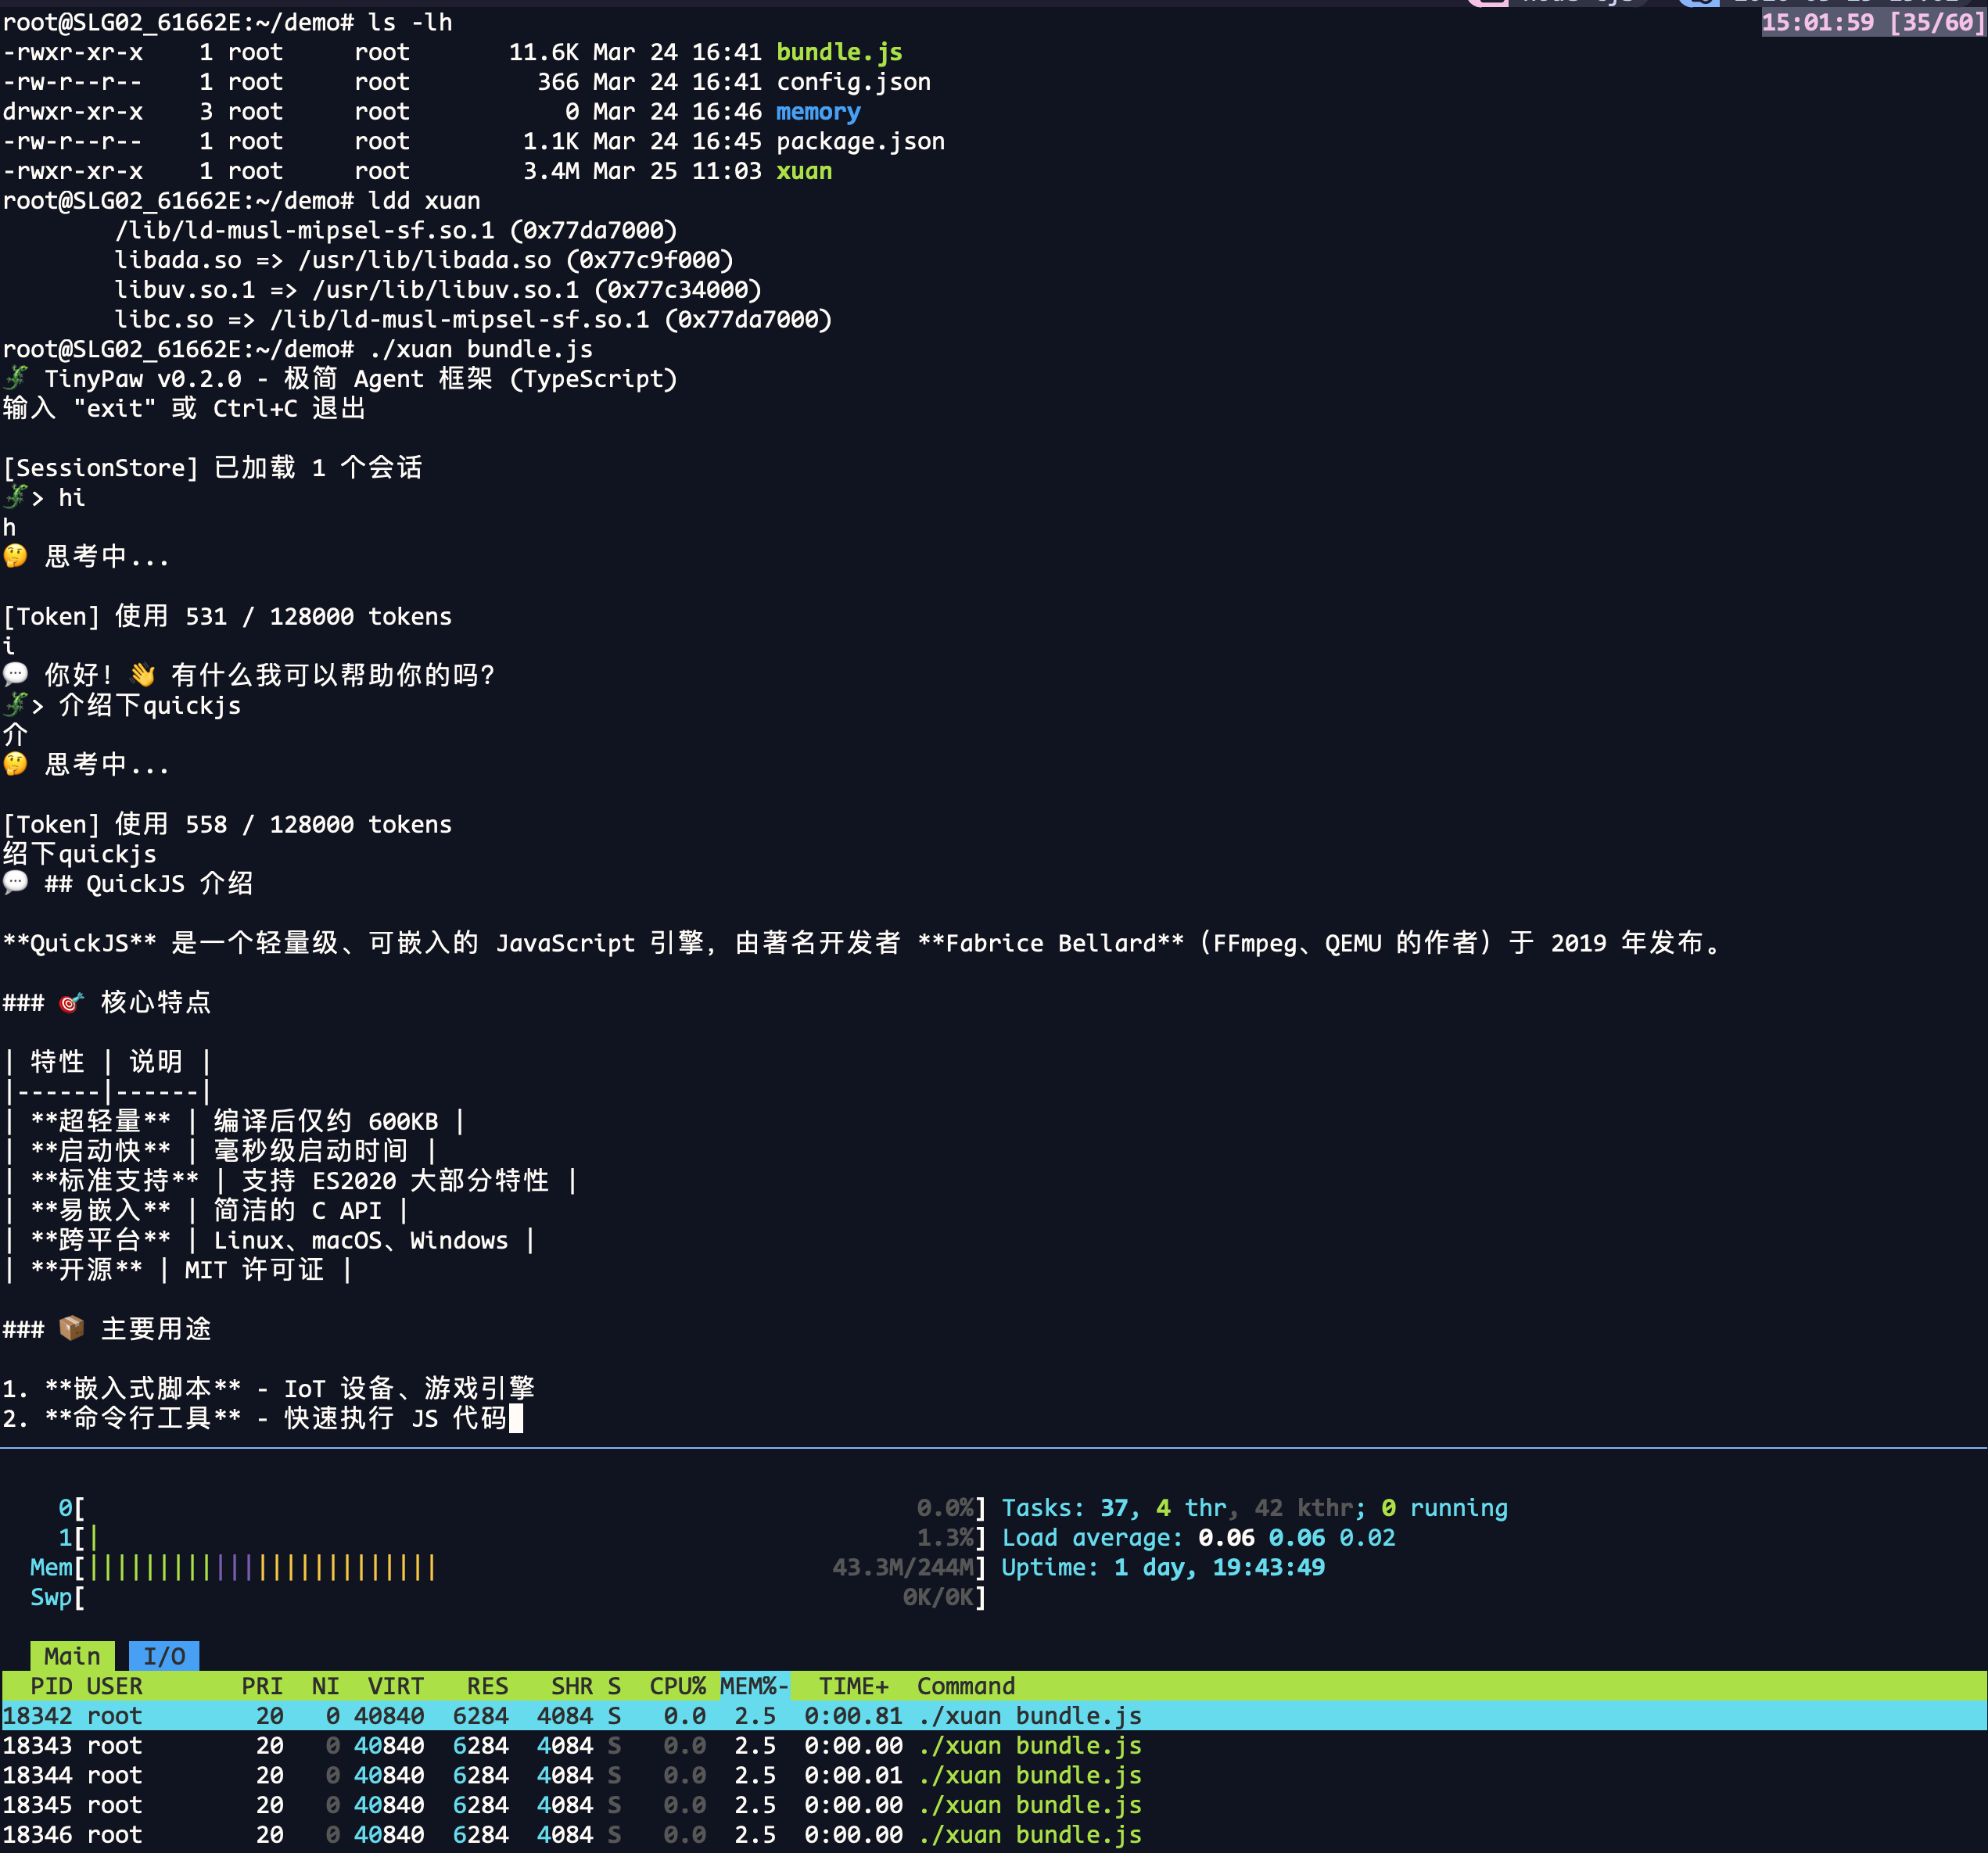Image resolution: width=1988 pixels, height=1853 pixels.
Task: Click the "使用 558 / 128000 tokens" line
Action: (x=283, y=824)
